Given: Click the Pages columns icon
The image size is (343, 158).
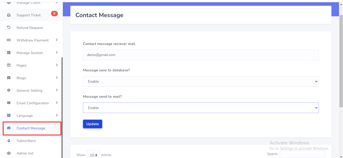Looking at the screenshot, I should 9,65.
